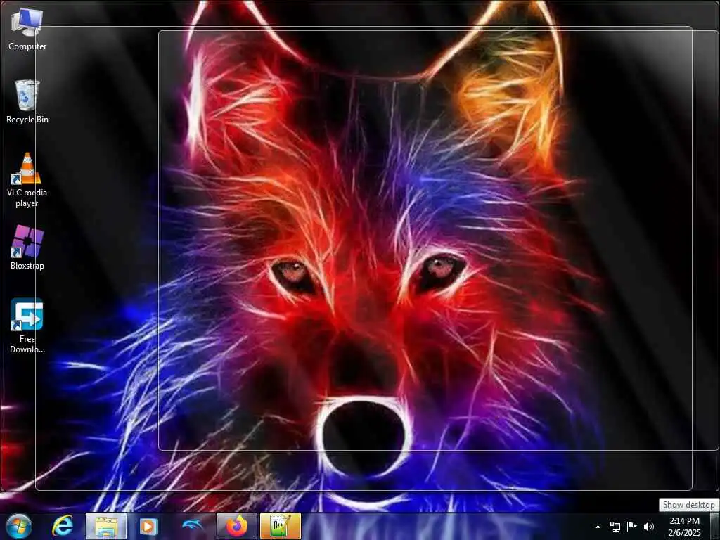Screen dimensions: 720x540
Task: Show hidden tray icons arrow
Action: coord(598,527)
